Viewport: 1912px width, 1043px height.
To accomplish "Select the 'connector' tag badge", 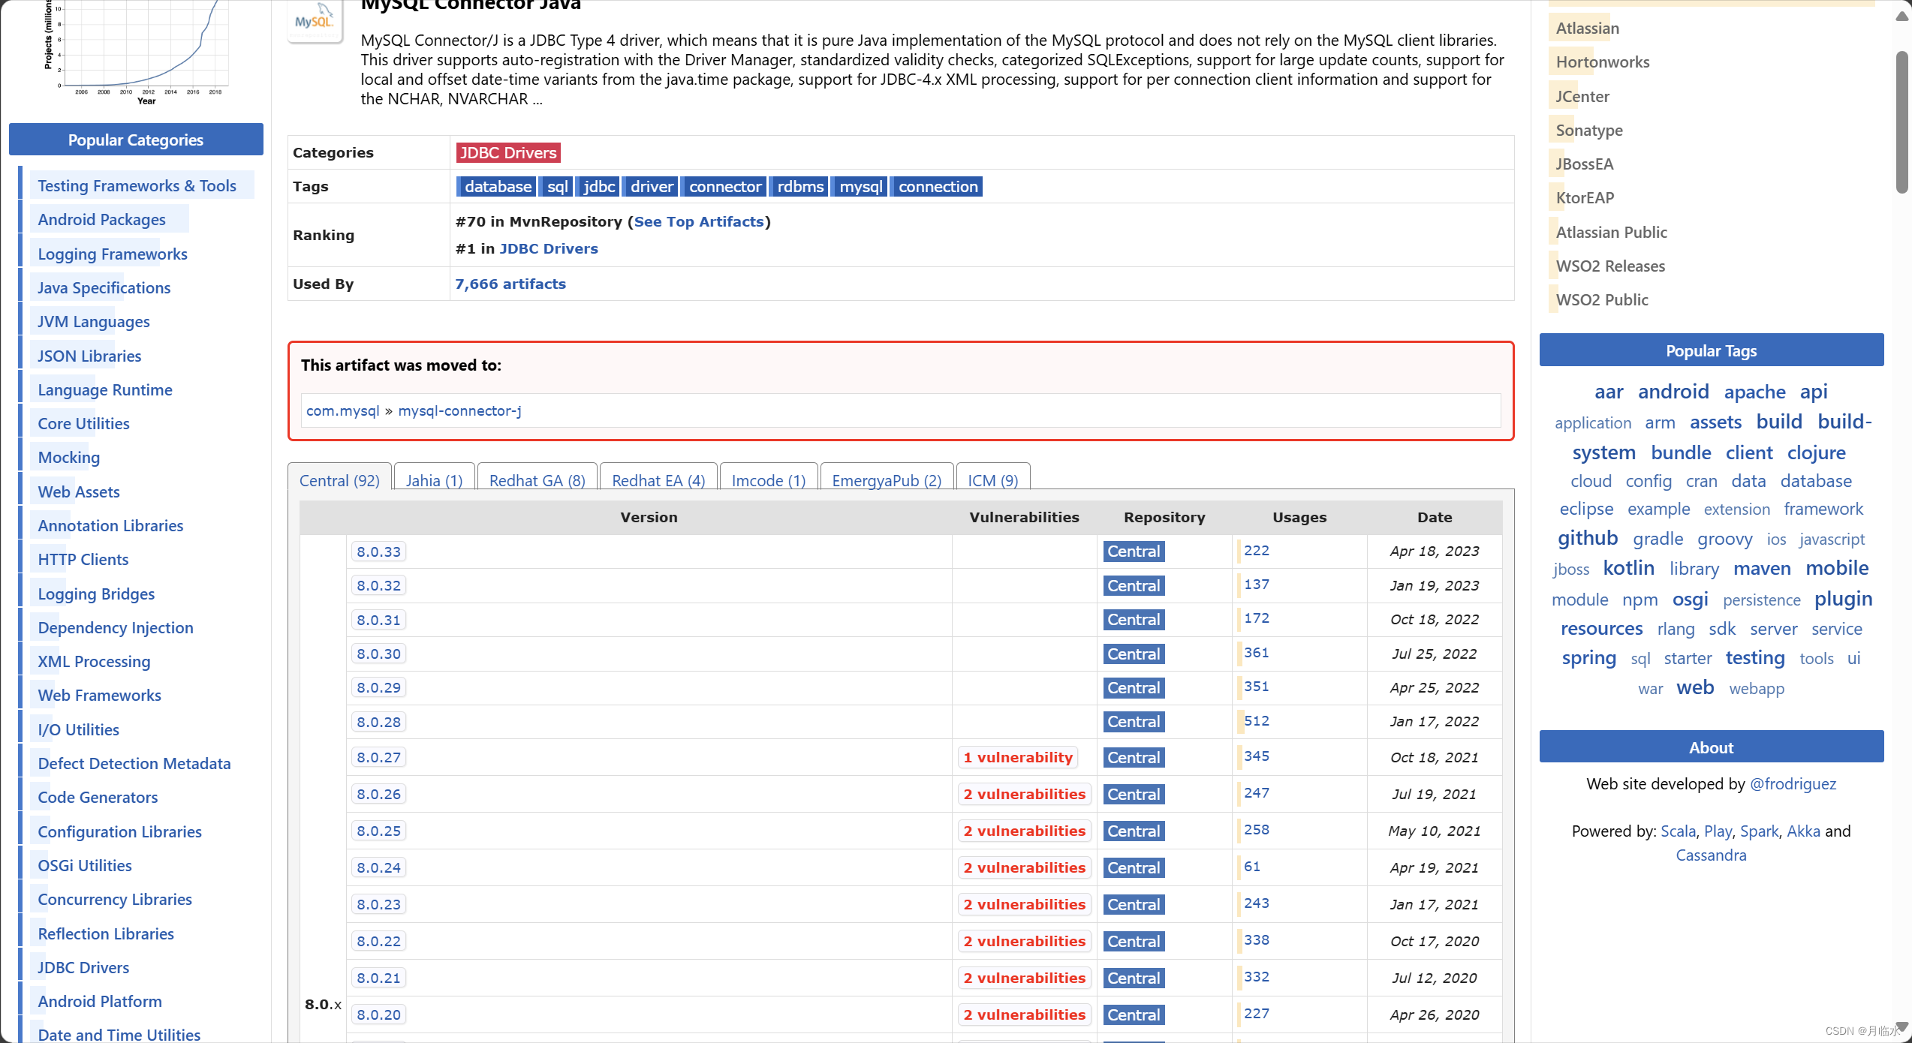I will coord(724,186).
